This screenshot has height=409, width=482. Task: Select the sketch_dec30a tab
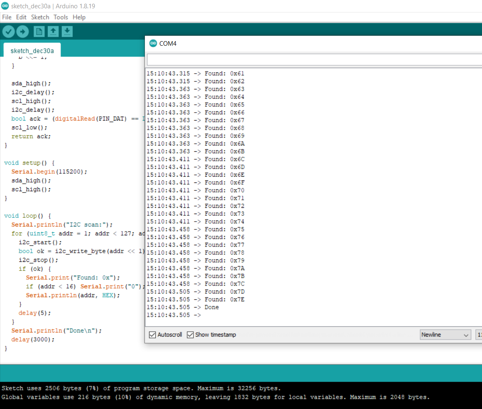(x=32, y=51)
